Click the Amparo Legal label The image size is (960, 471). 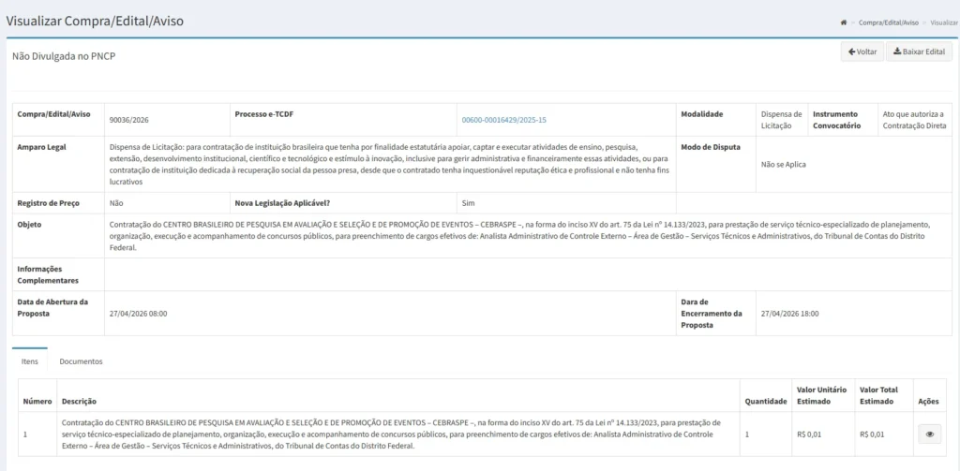click(x=41, y=147)
